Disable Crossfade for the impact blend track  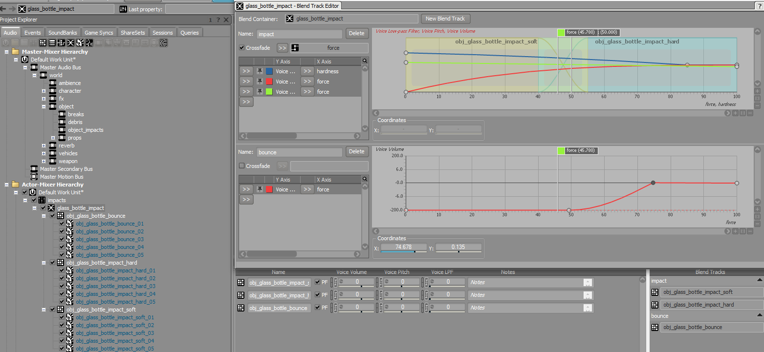pyautogui.click(x=242, y=48)
